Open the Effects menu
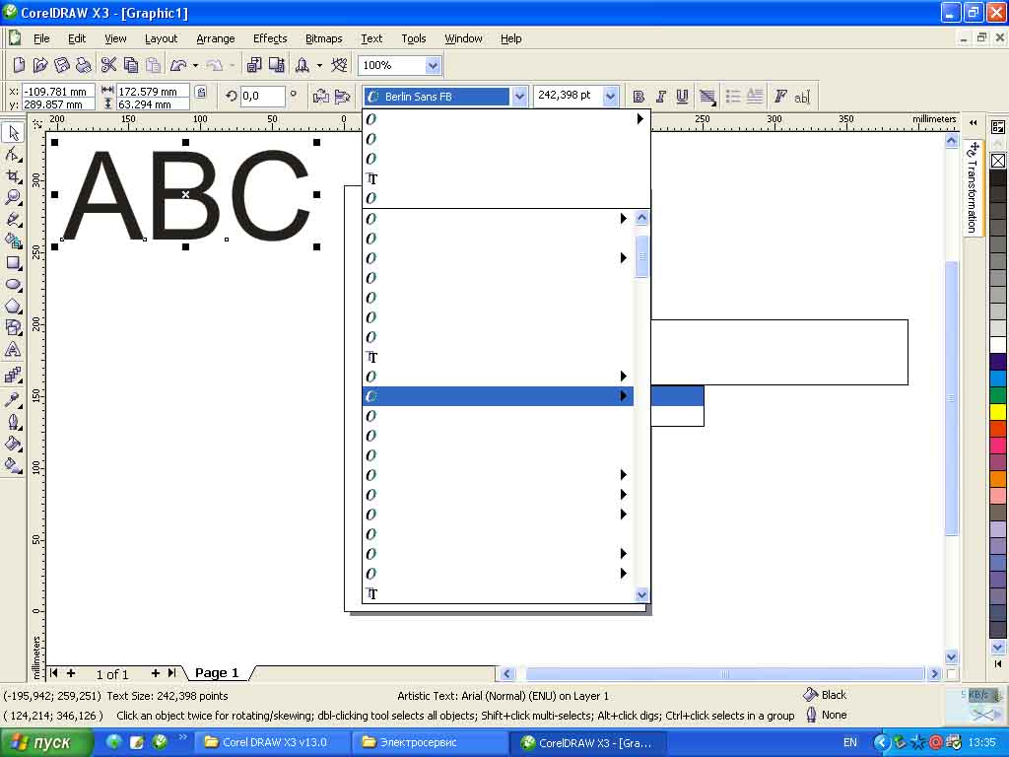Viewport: 1009px width, 757px height. [270, 38]
